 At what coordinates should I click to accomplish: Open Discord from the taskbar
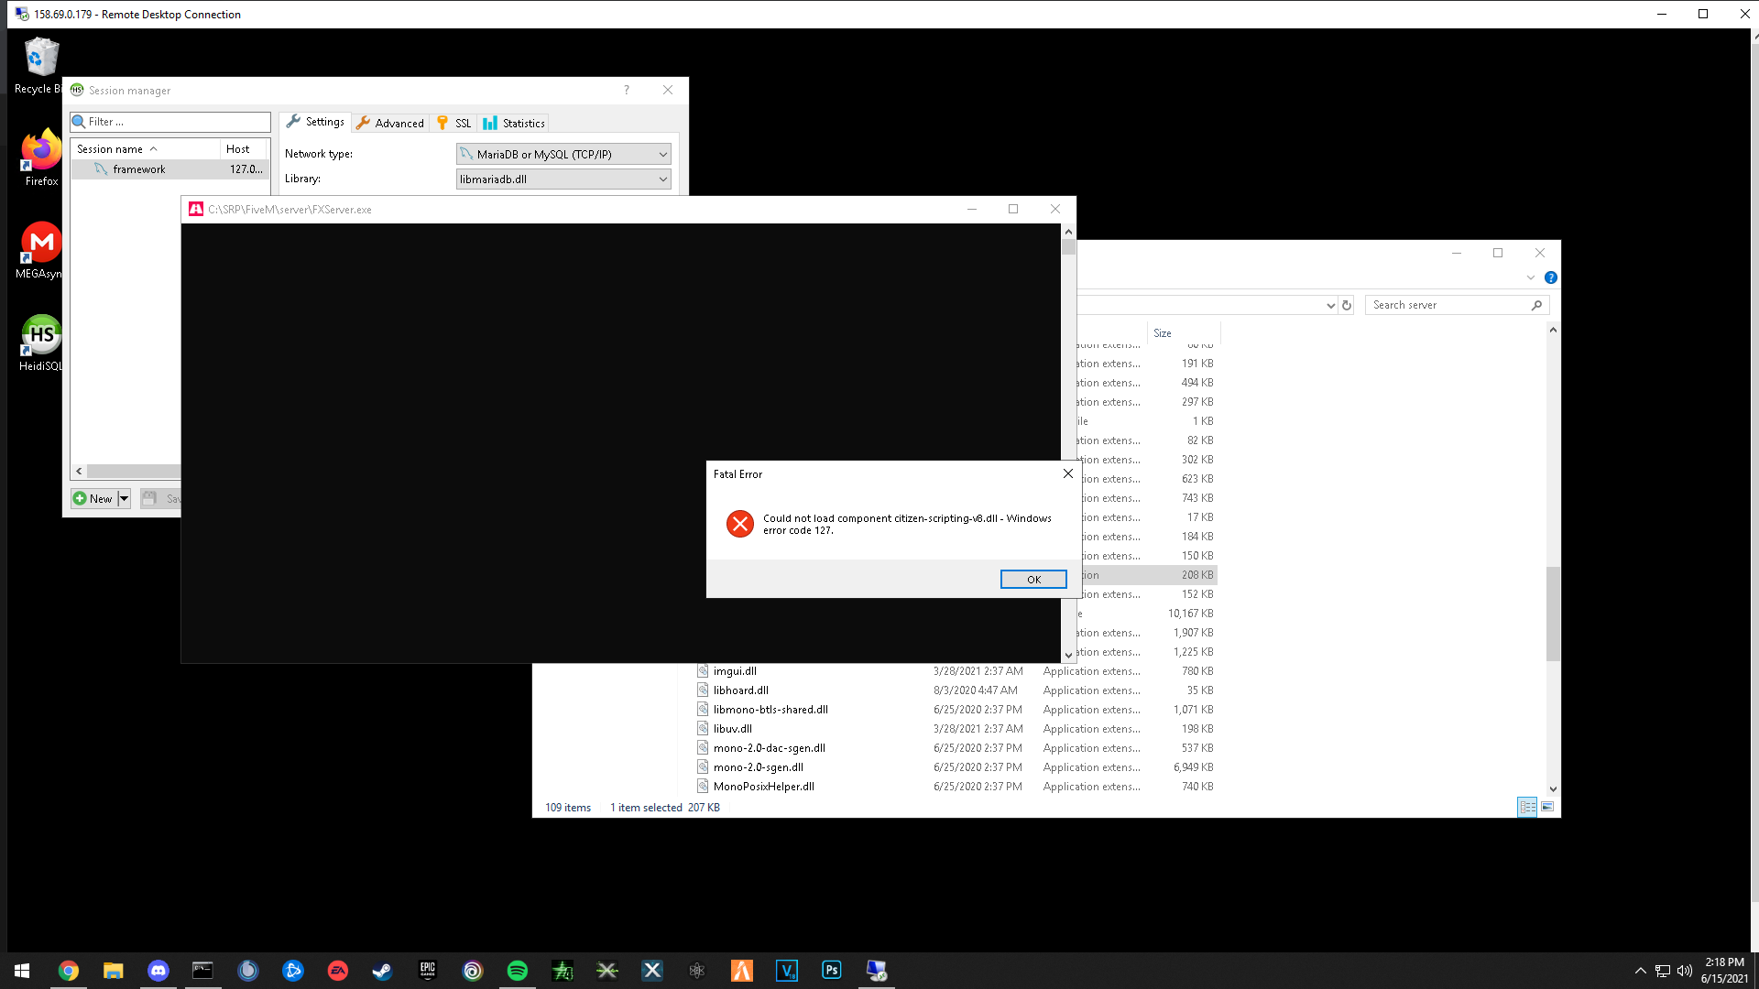[158, 970]
